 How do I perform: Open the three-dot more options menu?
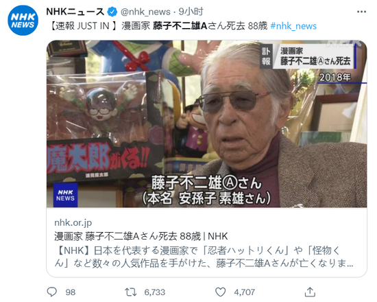[x=361, y=12]
